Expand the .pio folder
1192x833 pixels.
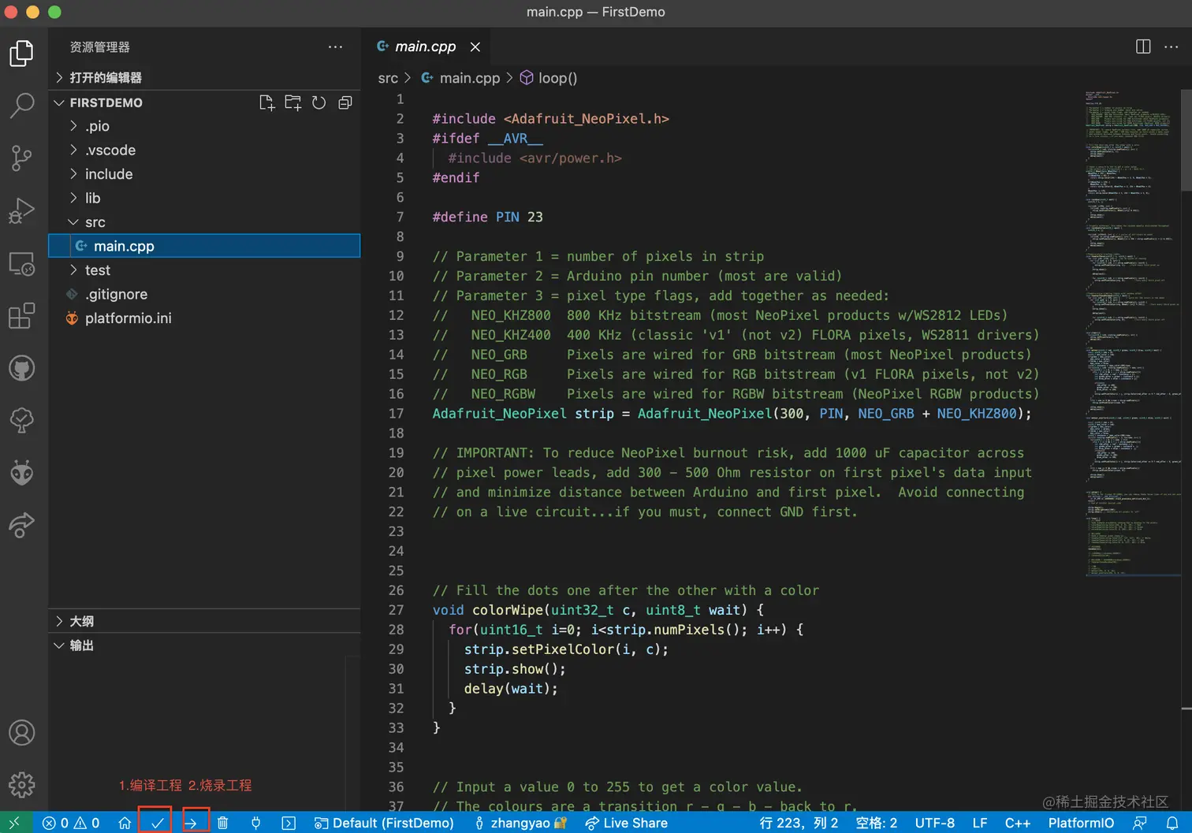click(203, 126)
